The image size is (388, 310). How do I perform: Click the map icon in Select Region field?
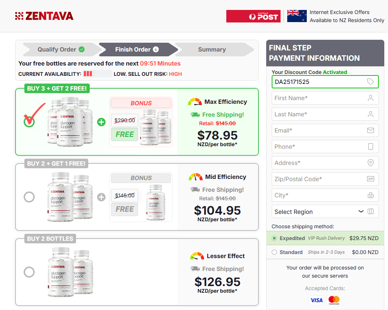point(370,211)
